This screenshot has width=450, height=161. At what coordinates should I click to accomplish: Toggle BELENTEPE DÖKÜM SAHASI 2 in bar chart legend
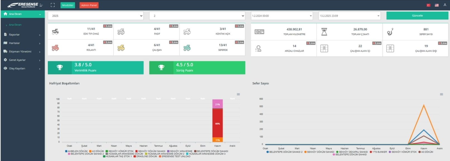tap(86, 154)
